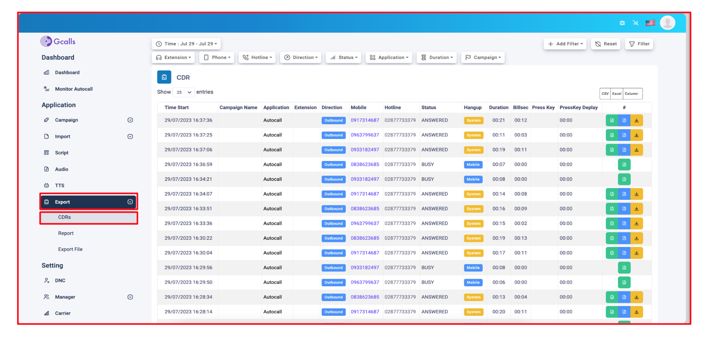Click the bug report icon in header
This screenshot has height=339, width=708.
coord(622,23)
